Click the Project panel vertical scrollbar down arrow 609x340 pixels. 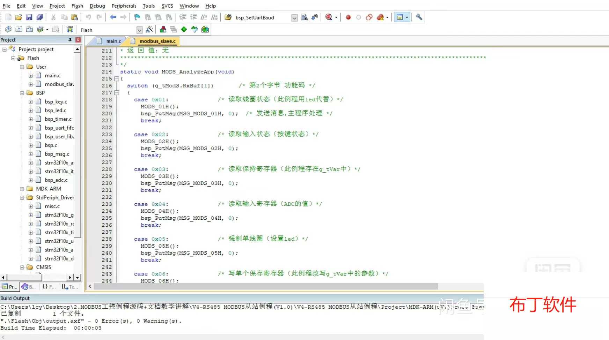[x=78, y=278]
